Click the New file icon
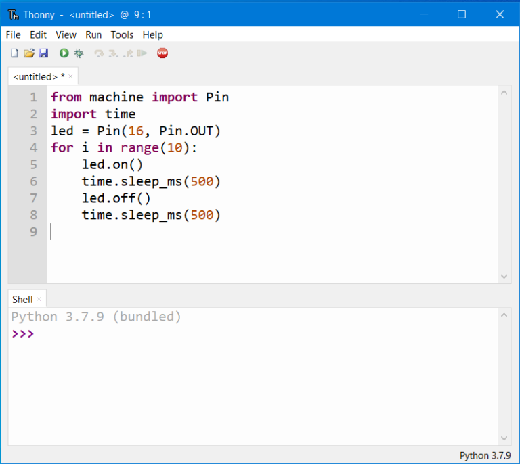The width and height of the screenshot is (520, 464). (14, 53)
